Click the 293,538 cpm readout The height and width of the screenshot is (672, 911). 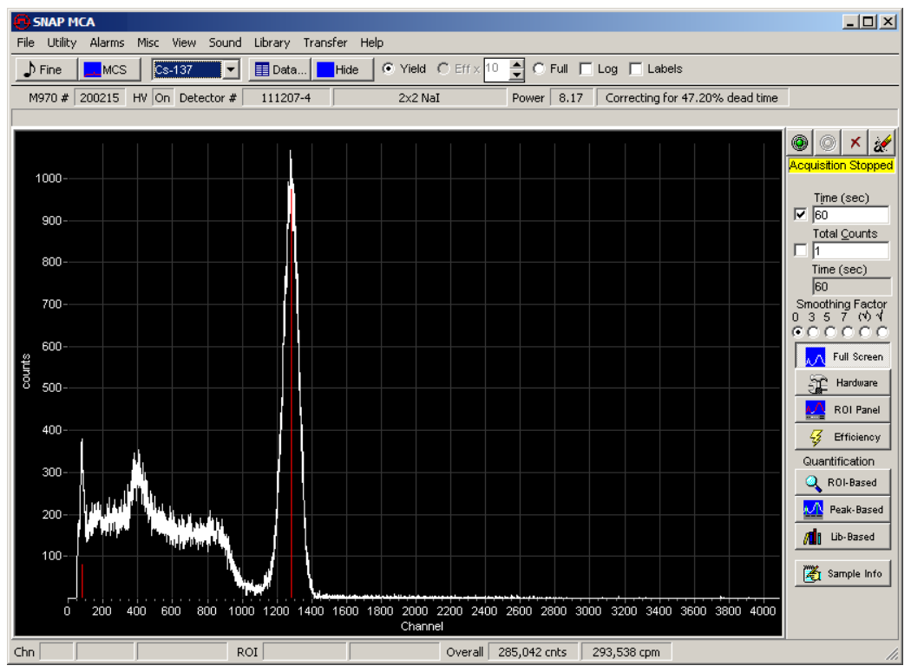pos(626,652)
